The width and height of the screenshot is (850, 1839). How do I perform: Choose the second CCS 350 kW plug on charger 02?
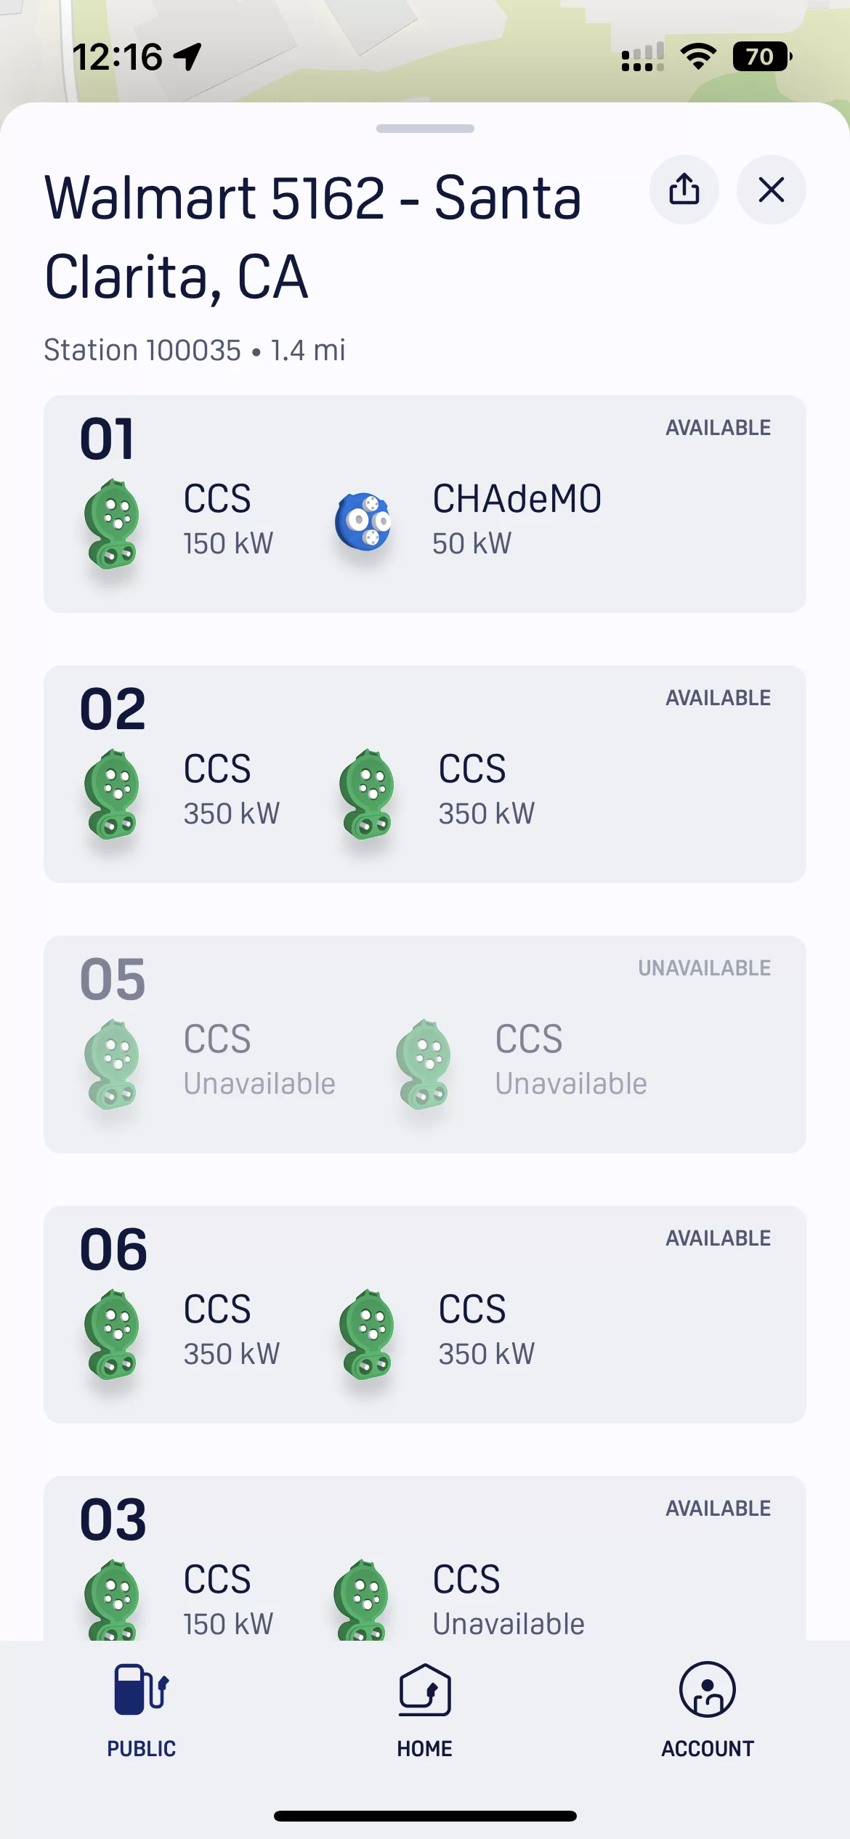436,792
